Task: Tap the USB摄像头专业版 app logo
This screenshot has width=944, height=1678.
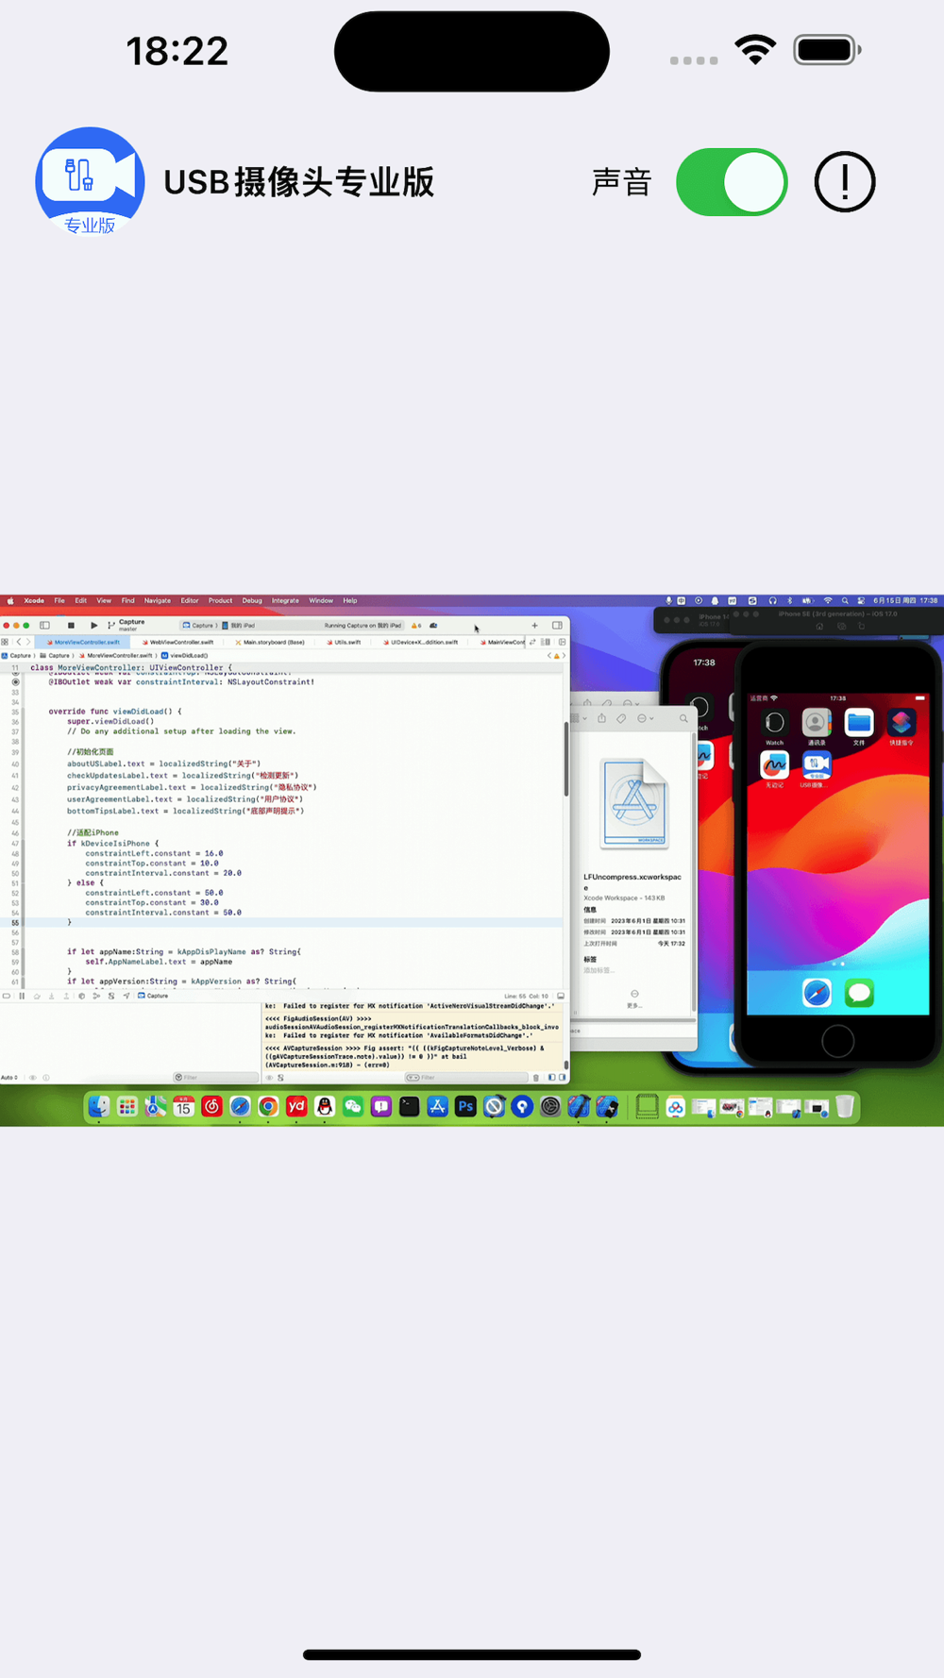Action: point(90,181)
